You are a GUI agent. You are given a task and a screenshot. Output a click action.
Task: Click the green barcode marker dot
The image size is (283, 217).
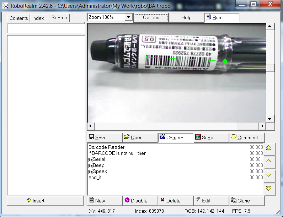coord(225,61)
